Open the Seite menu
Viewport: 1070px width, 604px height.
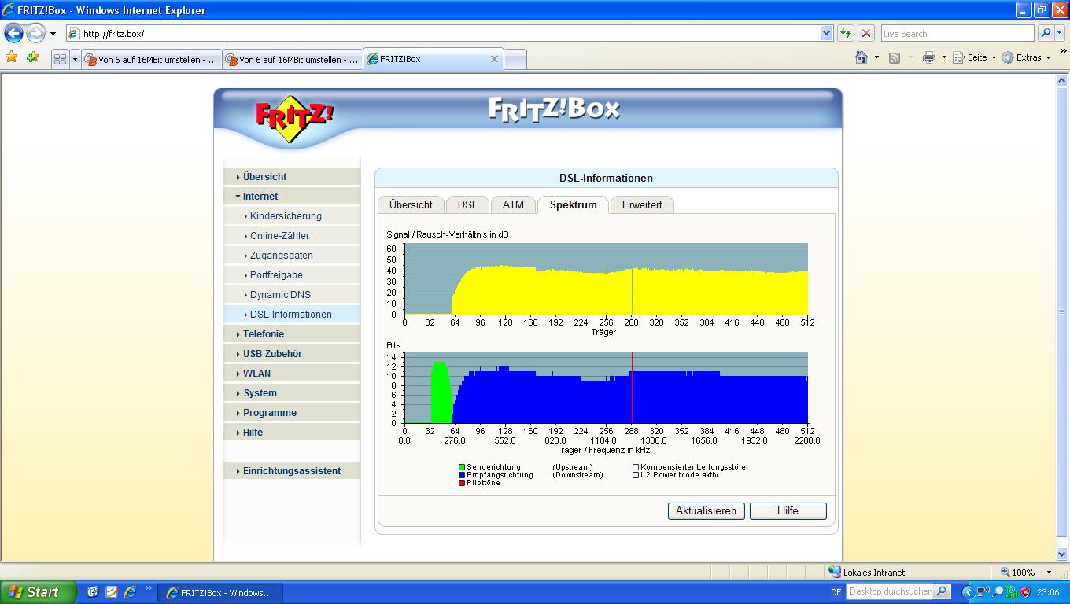pyautogui.click(x=974, y=57)
